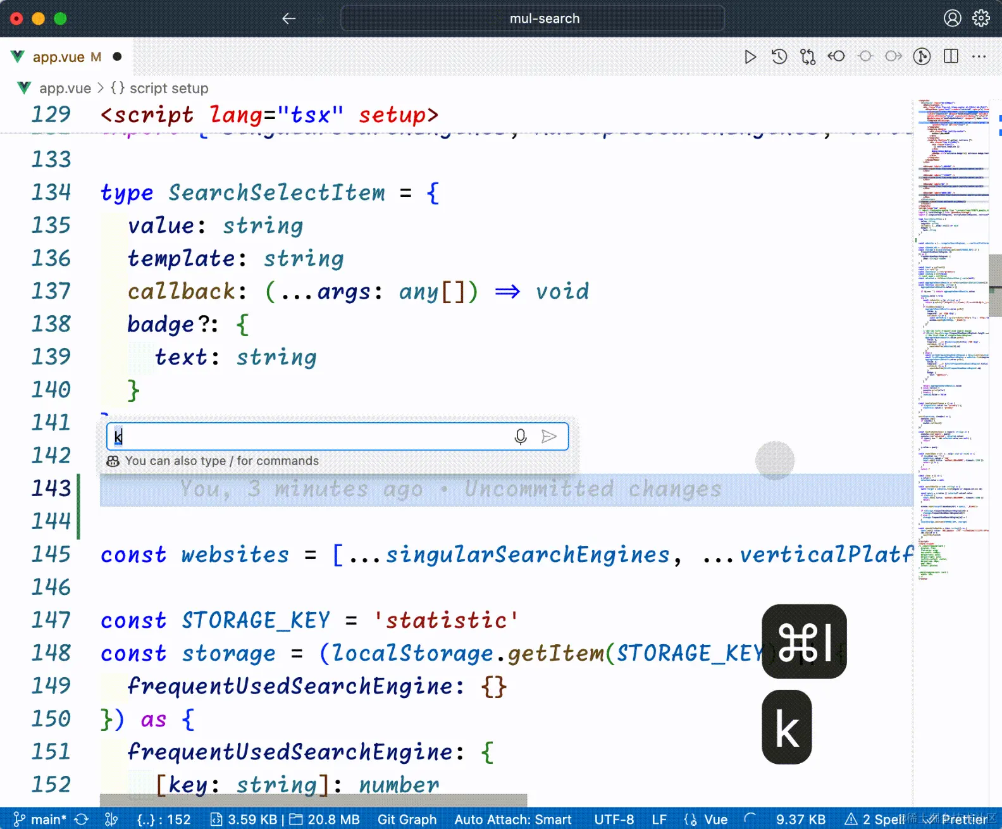The height and width of the screenshot is (829, 1002).
Task: Click the {..}: 152 status entry
Action: [164, 820]
